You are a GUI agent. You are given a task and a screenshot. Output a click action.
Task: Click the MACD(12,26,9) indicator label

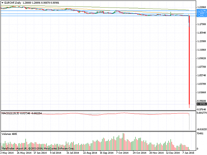pos(10,113)
